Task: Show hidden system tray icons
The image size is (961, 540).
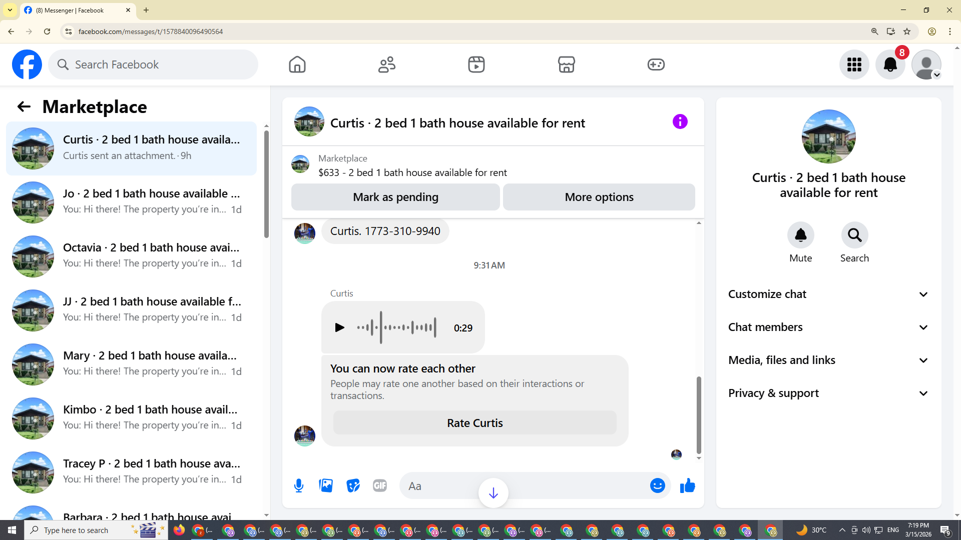Action: point(842,530)
